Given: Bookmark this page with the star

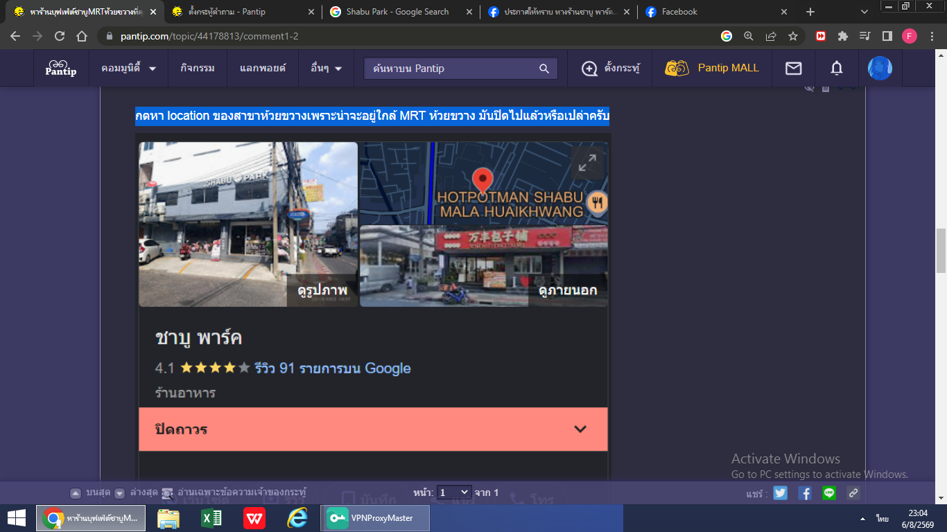Looking at the screenshot, I should 793,36.
